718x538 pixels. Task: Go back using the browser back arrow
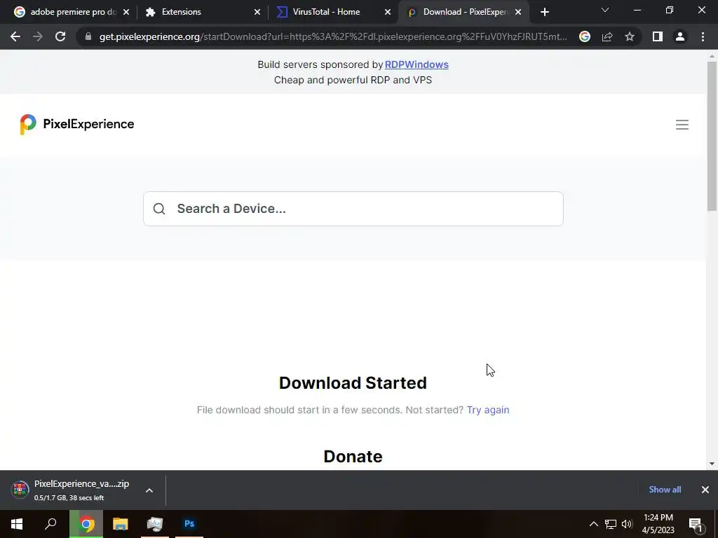15,36
